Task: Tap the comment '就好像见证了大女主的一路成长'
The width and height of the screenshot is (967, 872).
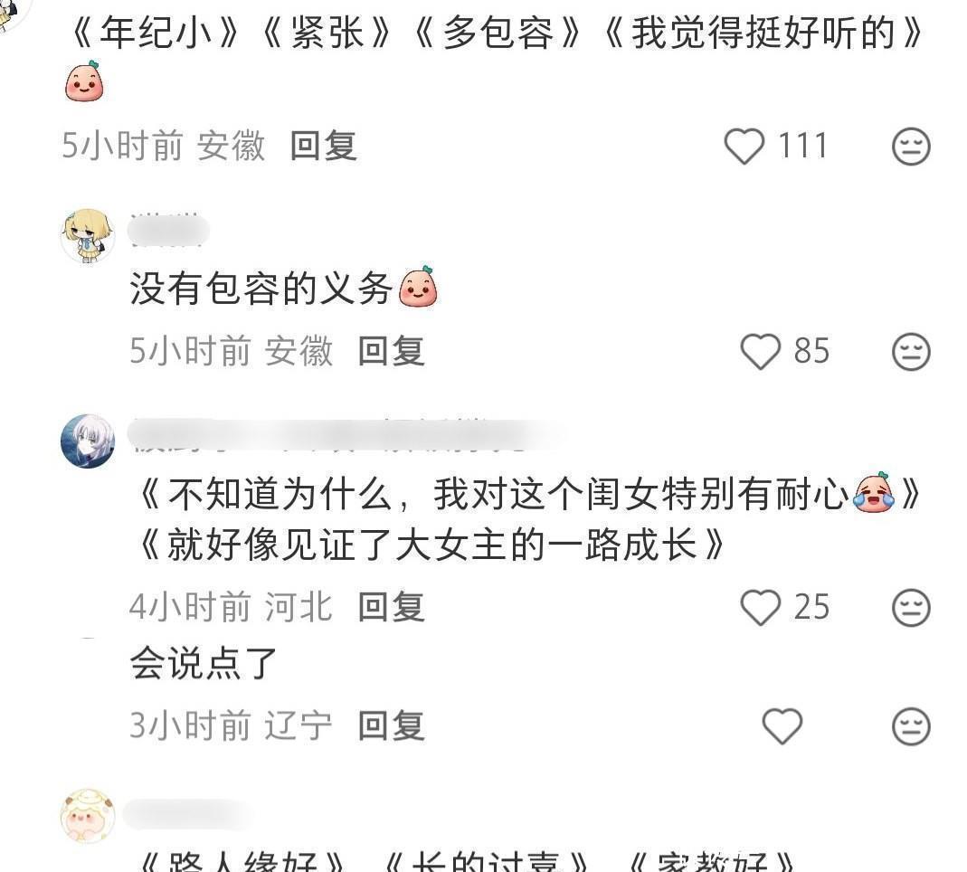Action: [432, 545]
